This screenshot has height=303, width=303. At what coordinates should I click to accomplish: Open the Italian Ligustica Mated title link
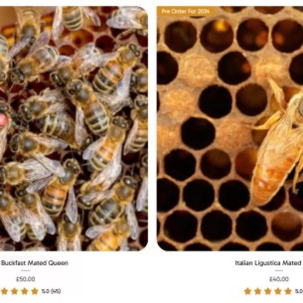(268, 263)
